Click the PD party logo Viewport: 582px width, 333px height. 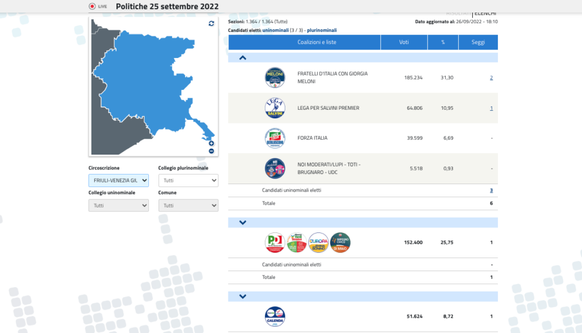275,243
